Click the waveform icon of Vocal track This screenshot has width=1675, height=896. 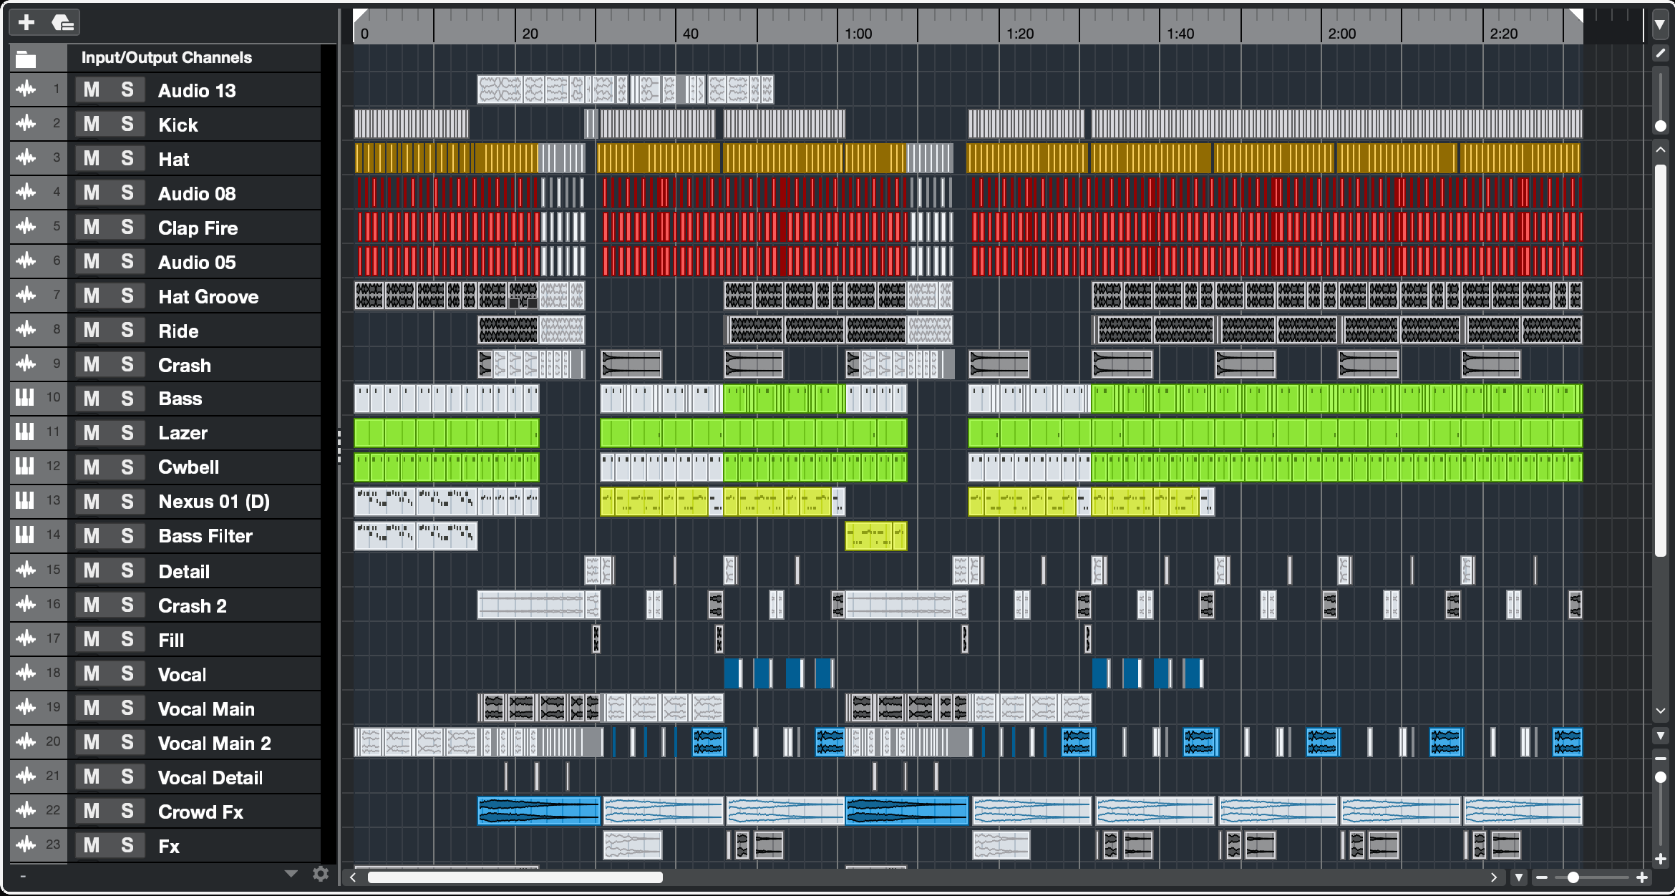26,673
